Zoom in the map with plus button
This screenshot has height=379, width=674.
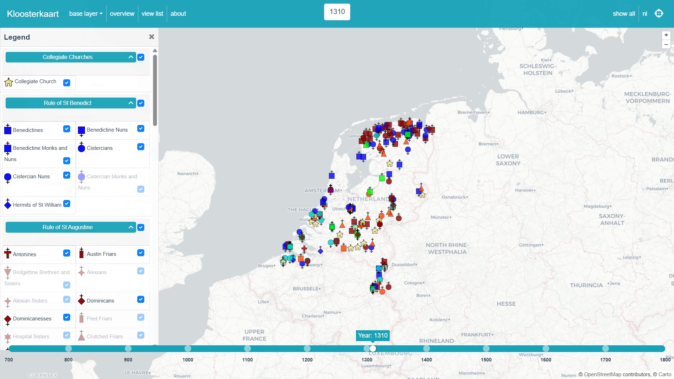click(x=666, y=35)
